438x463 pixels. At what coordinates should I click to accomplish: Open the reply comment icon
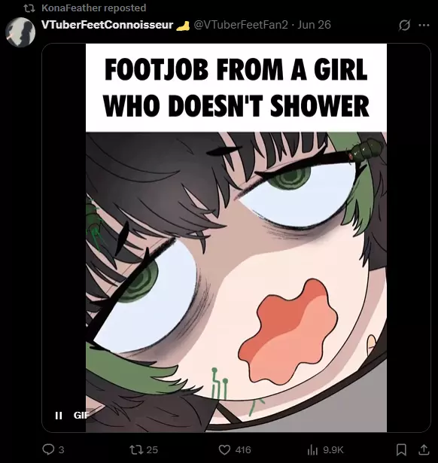(x=48, y=449)
